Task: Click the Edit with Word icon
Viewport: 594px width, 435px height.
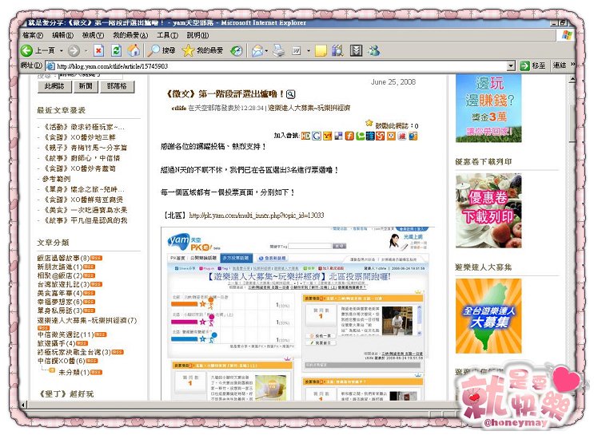Action: (x=297, y=50)
